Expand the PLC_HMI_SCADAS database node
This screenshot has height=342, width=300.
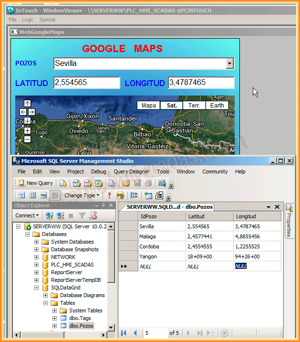click(36, 265)
